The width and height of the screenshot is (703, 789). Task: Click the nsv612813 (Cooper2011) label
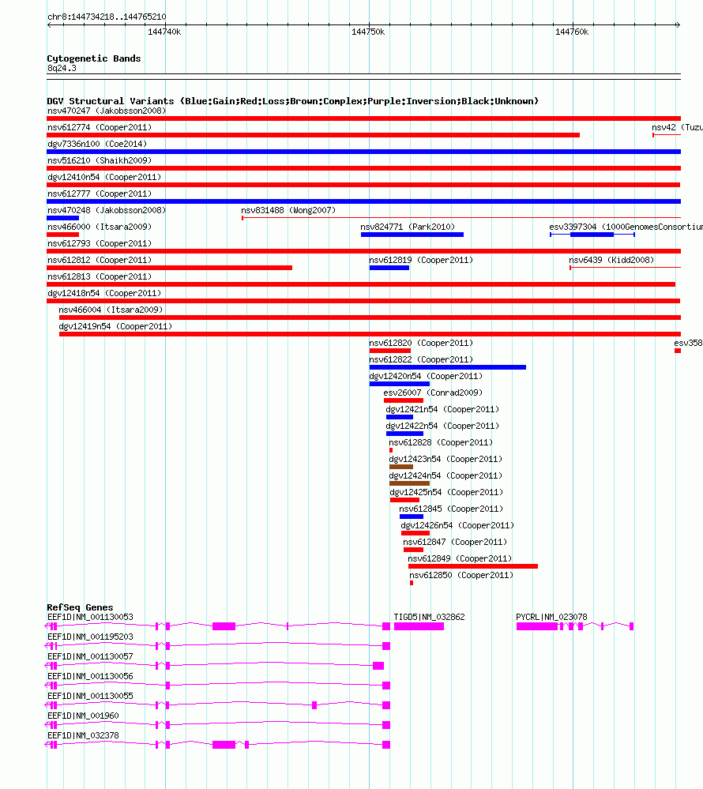click(x=100, y=276)
